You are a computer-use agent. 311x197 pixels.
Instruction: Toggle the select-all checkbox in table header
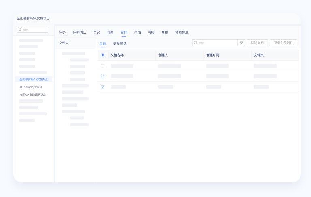(102, 55)
